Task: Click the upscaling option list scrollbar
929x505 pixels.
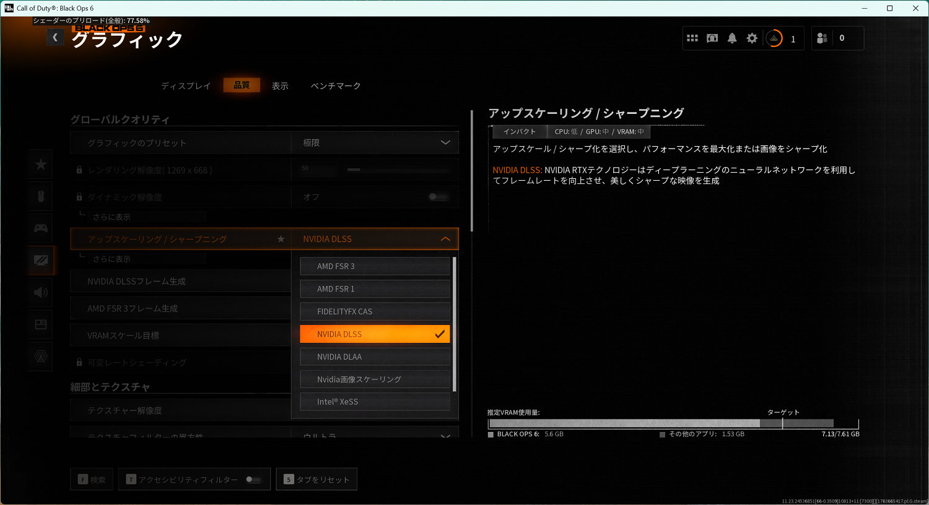Action: [x=455, y=324]
